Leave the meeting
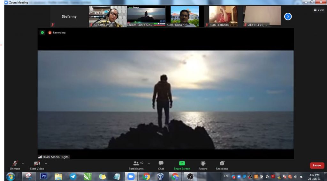Screen dimensions: 327x181 (317, 165)
